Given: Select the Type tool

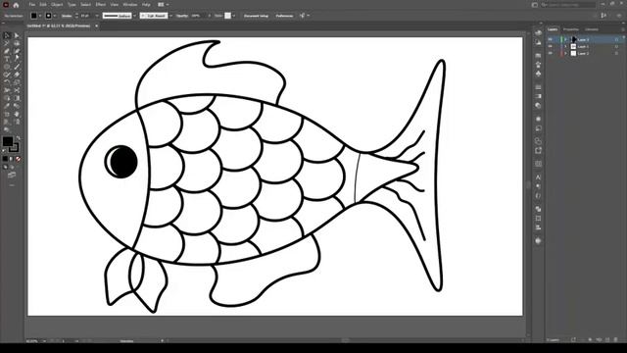Looking at the screenshot, I should (x=7, y=59).
